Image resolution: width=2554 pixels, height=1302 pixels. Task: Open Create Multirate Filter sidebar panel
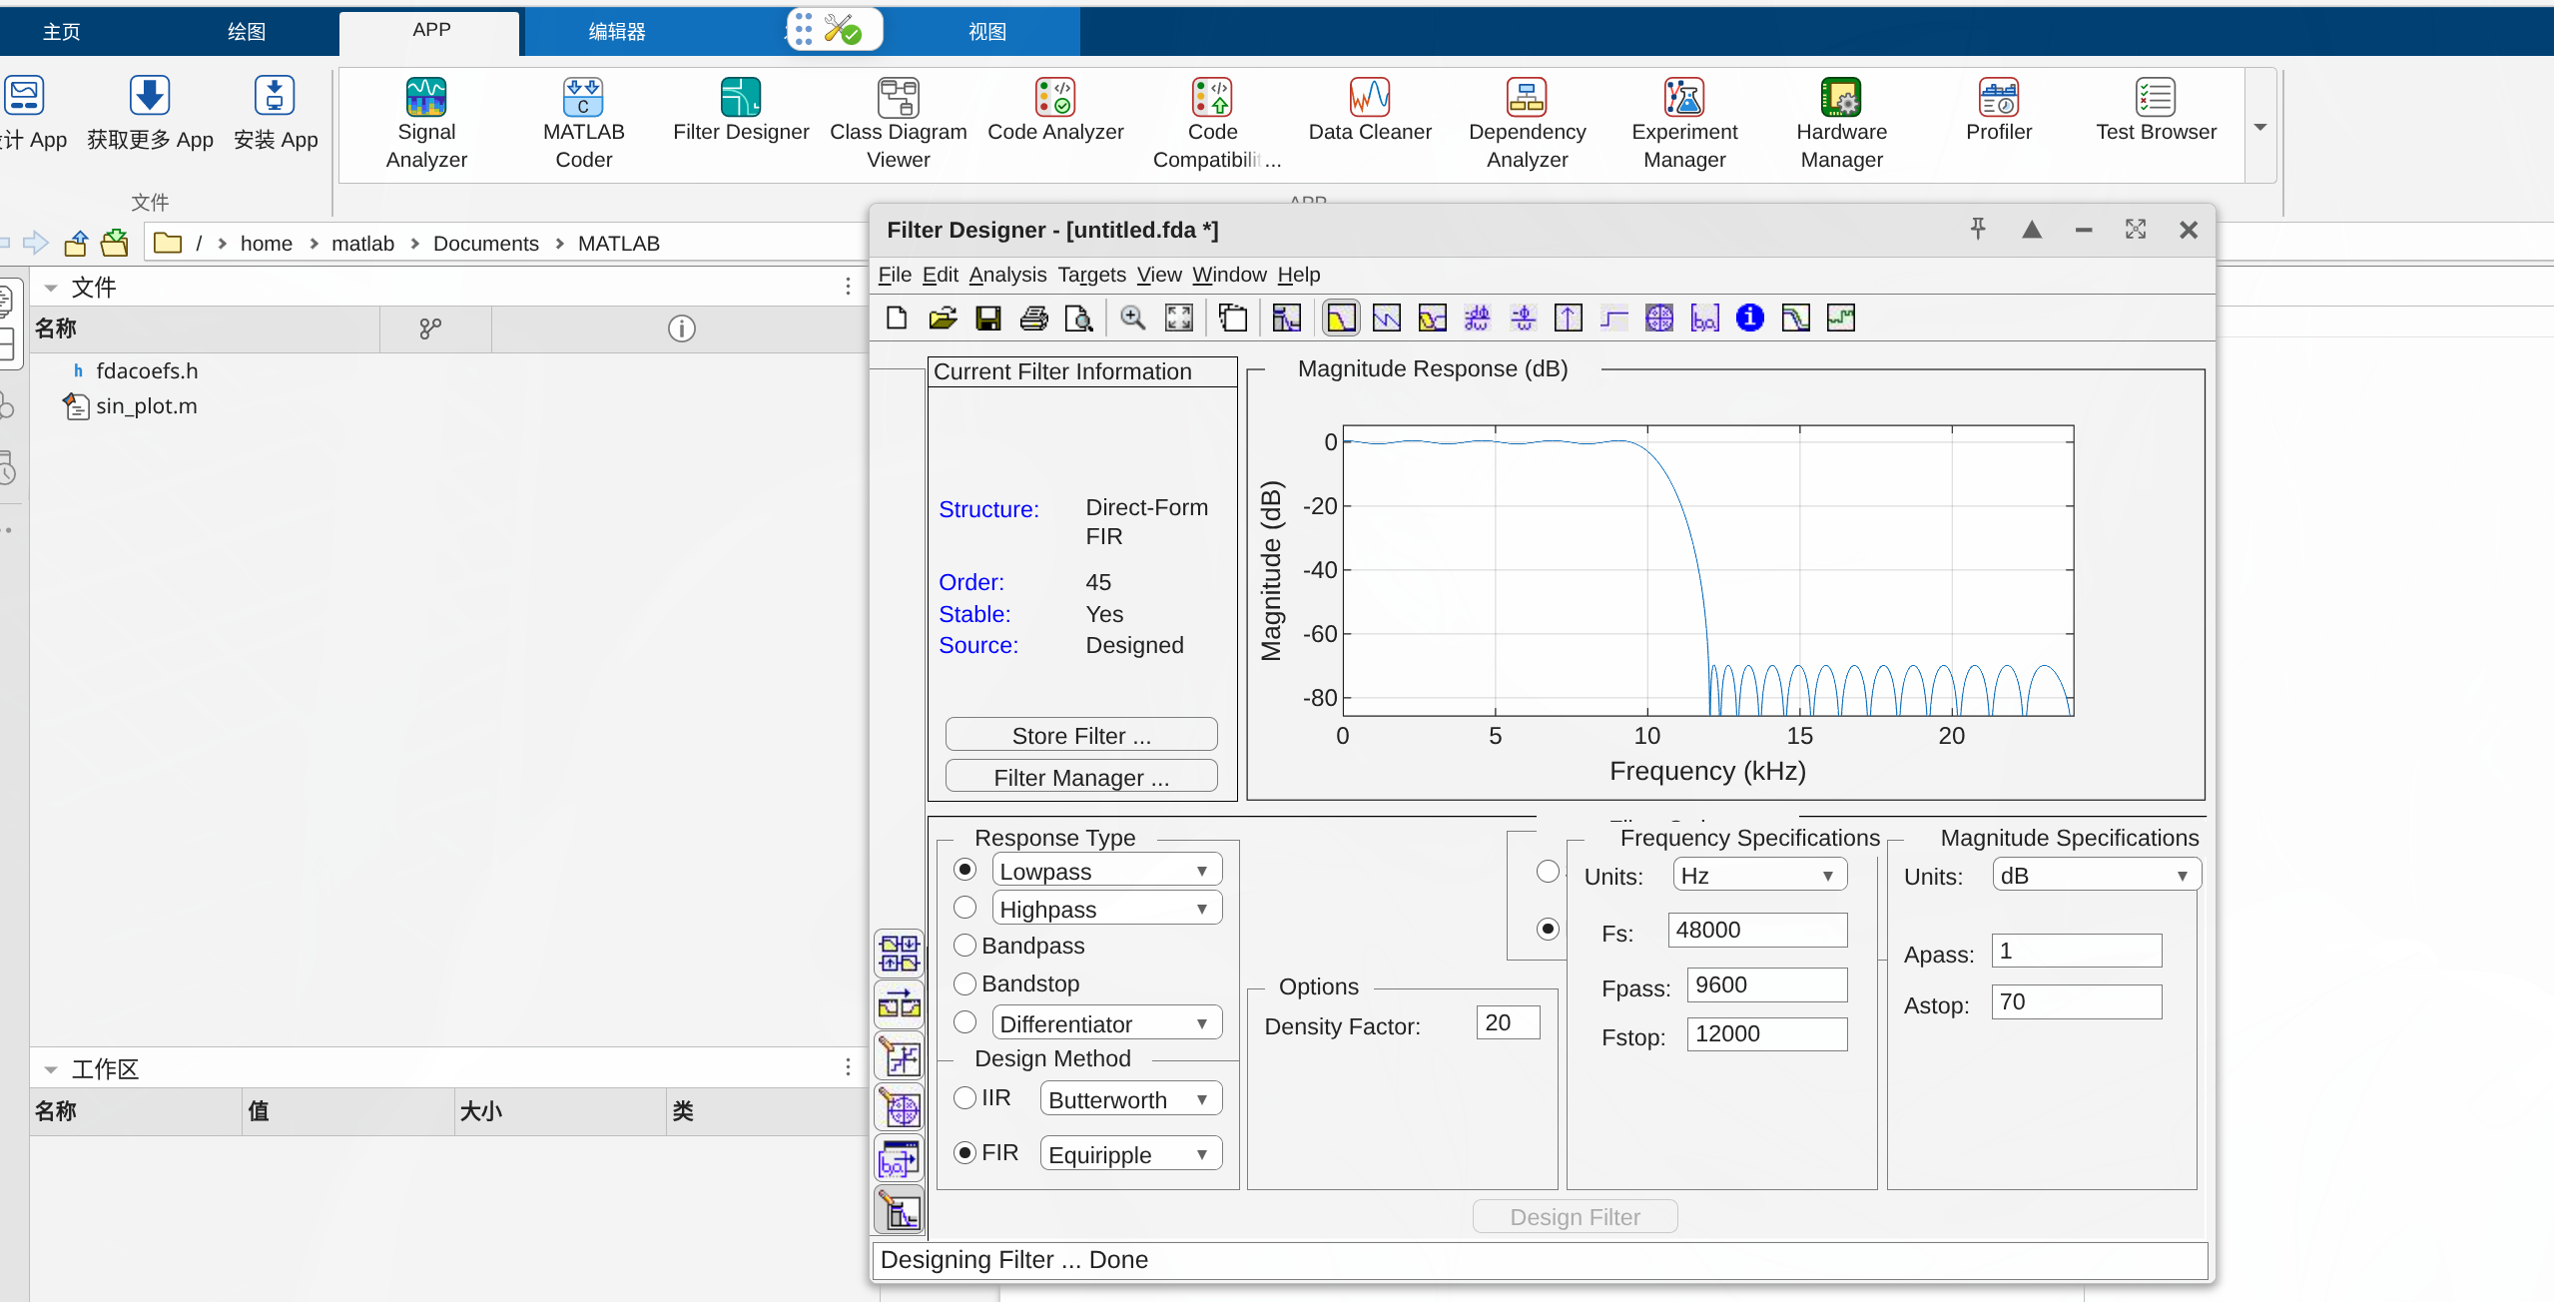(x=899, y=953)
